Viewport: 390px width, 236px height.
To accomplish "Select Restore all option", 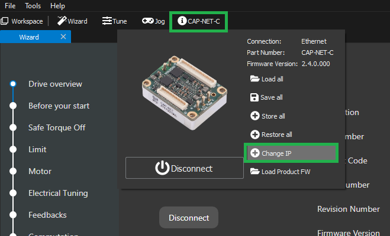I will coord(270,135).
